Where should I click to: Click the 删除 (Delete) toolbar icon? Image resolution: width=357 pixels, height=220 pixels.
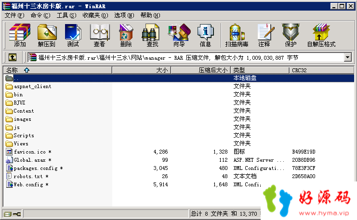[x=126, y=35]
